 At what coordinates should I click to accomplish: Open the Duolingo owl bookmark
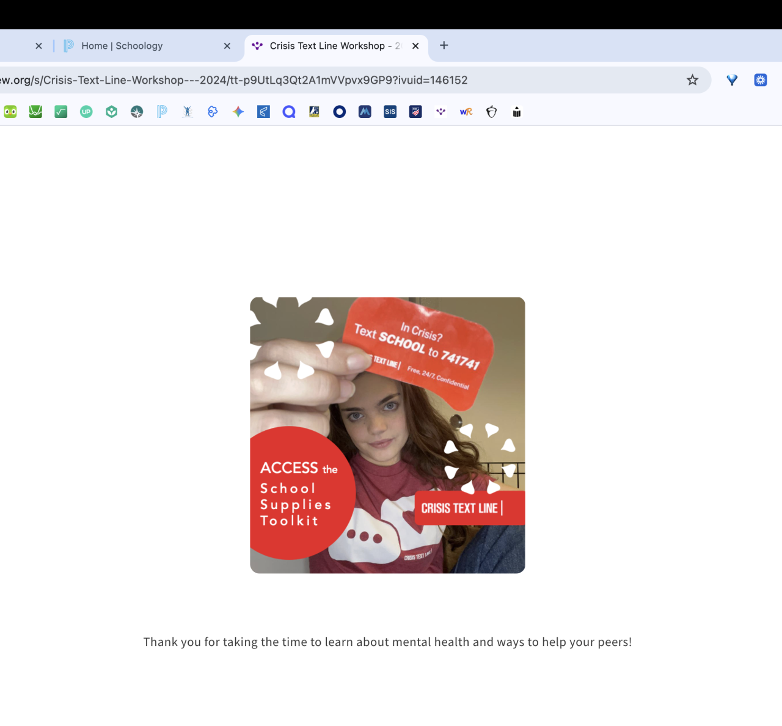click(x=10, y=112)
